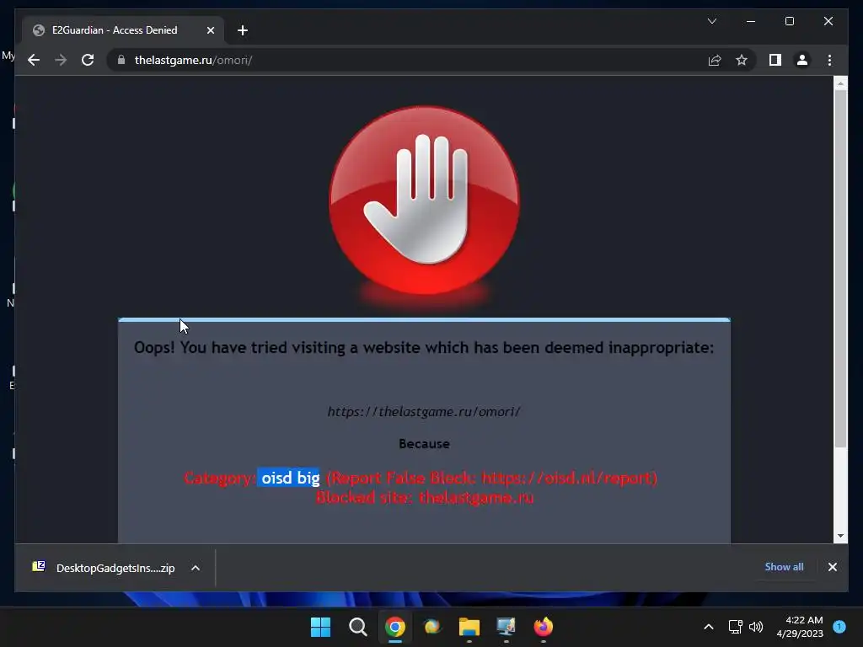Click the 'Oops! You have tried visiting' heading

point(424,348)
